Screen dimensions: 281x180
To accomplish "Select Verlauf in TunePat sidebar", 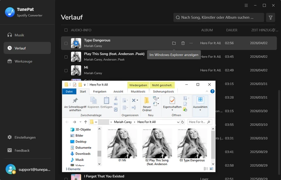I will 27,48.
